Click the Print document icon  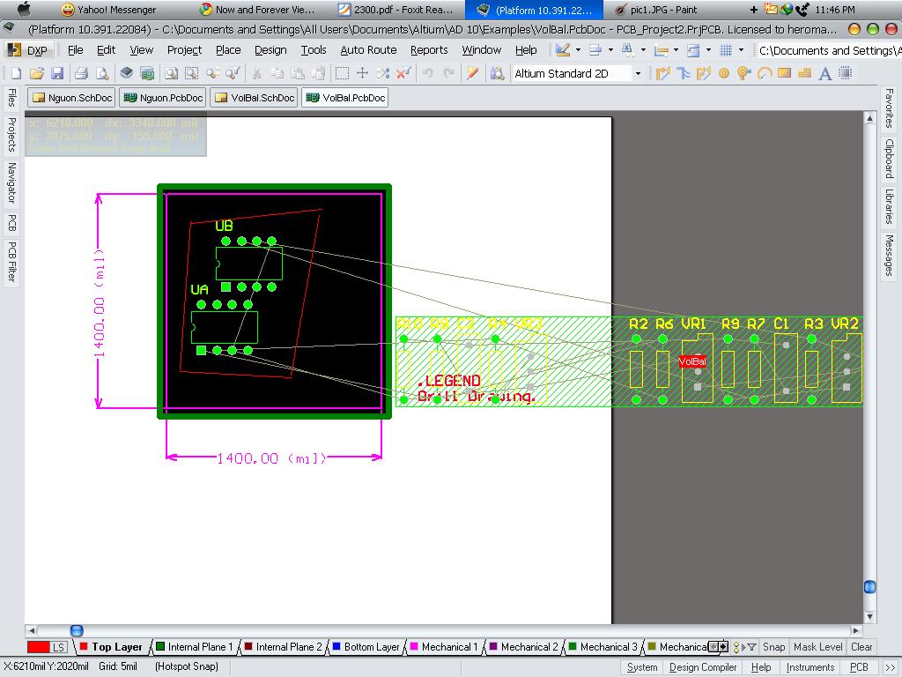click(81, 73)
